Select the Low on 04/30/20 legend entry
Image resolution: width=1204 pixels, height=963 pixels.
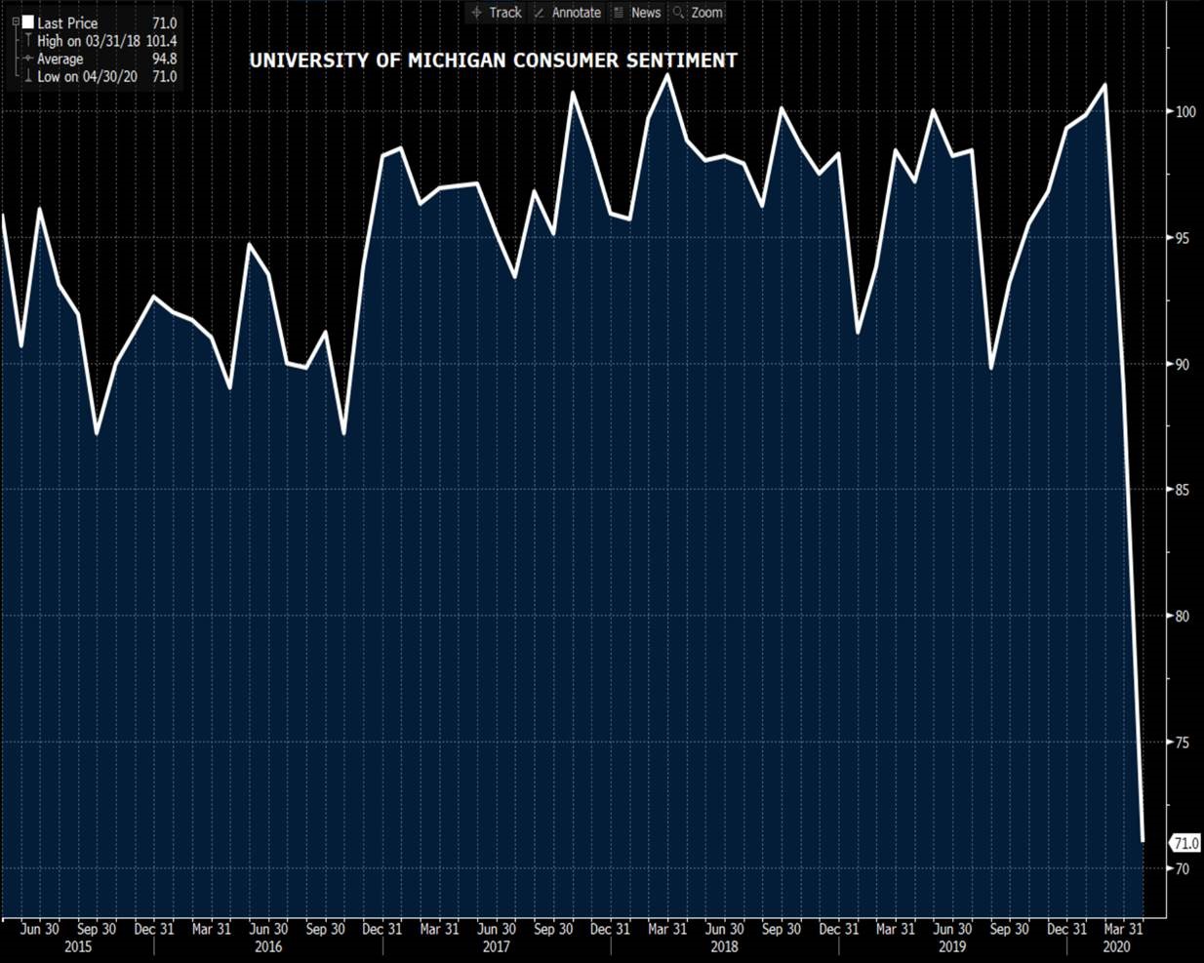click(87, 77)
